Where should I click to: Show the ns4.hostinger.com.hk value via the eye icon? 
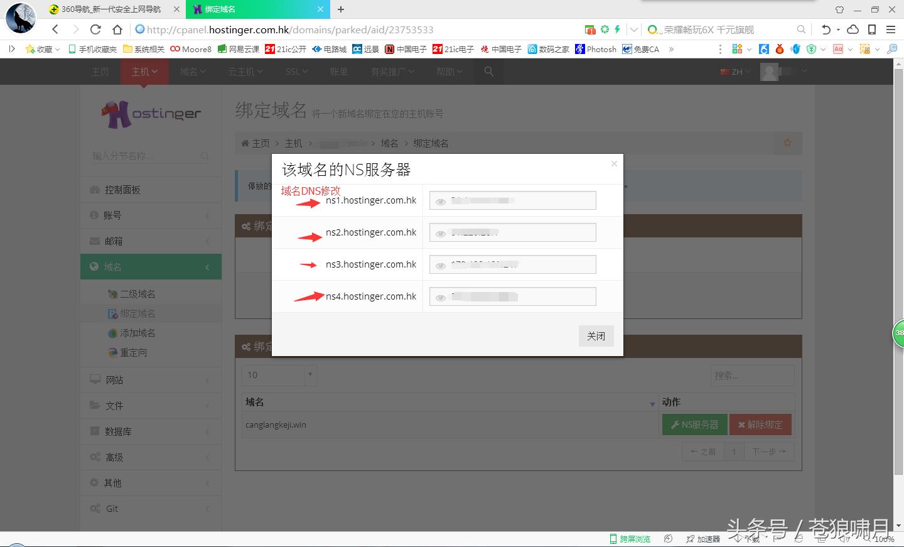(441, 298)
